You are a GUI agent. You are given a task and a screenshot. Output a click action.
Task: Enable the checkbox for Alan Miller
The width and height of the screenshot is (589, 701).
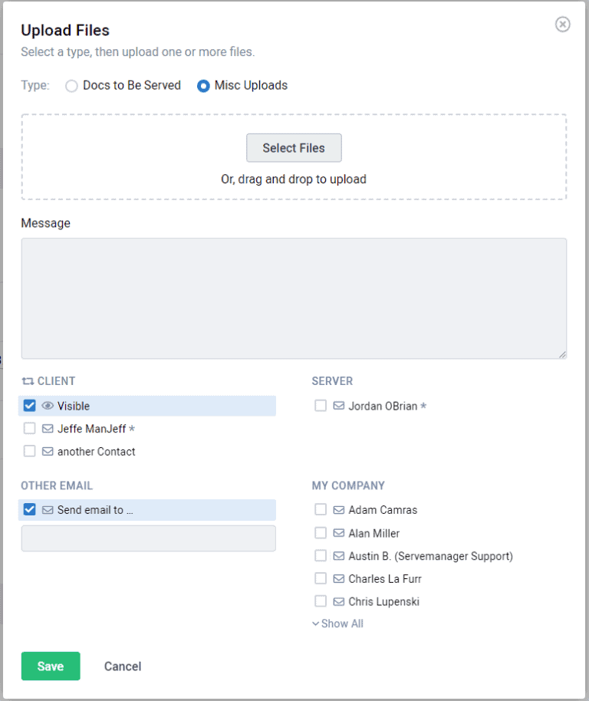coord(321,532)
